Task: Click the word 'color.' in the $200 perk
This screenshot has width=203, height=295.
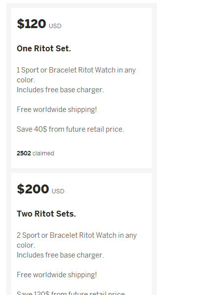Action: pos(26,245)
